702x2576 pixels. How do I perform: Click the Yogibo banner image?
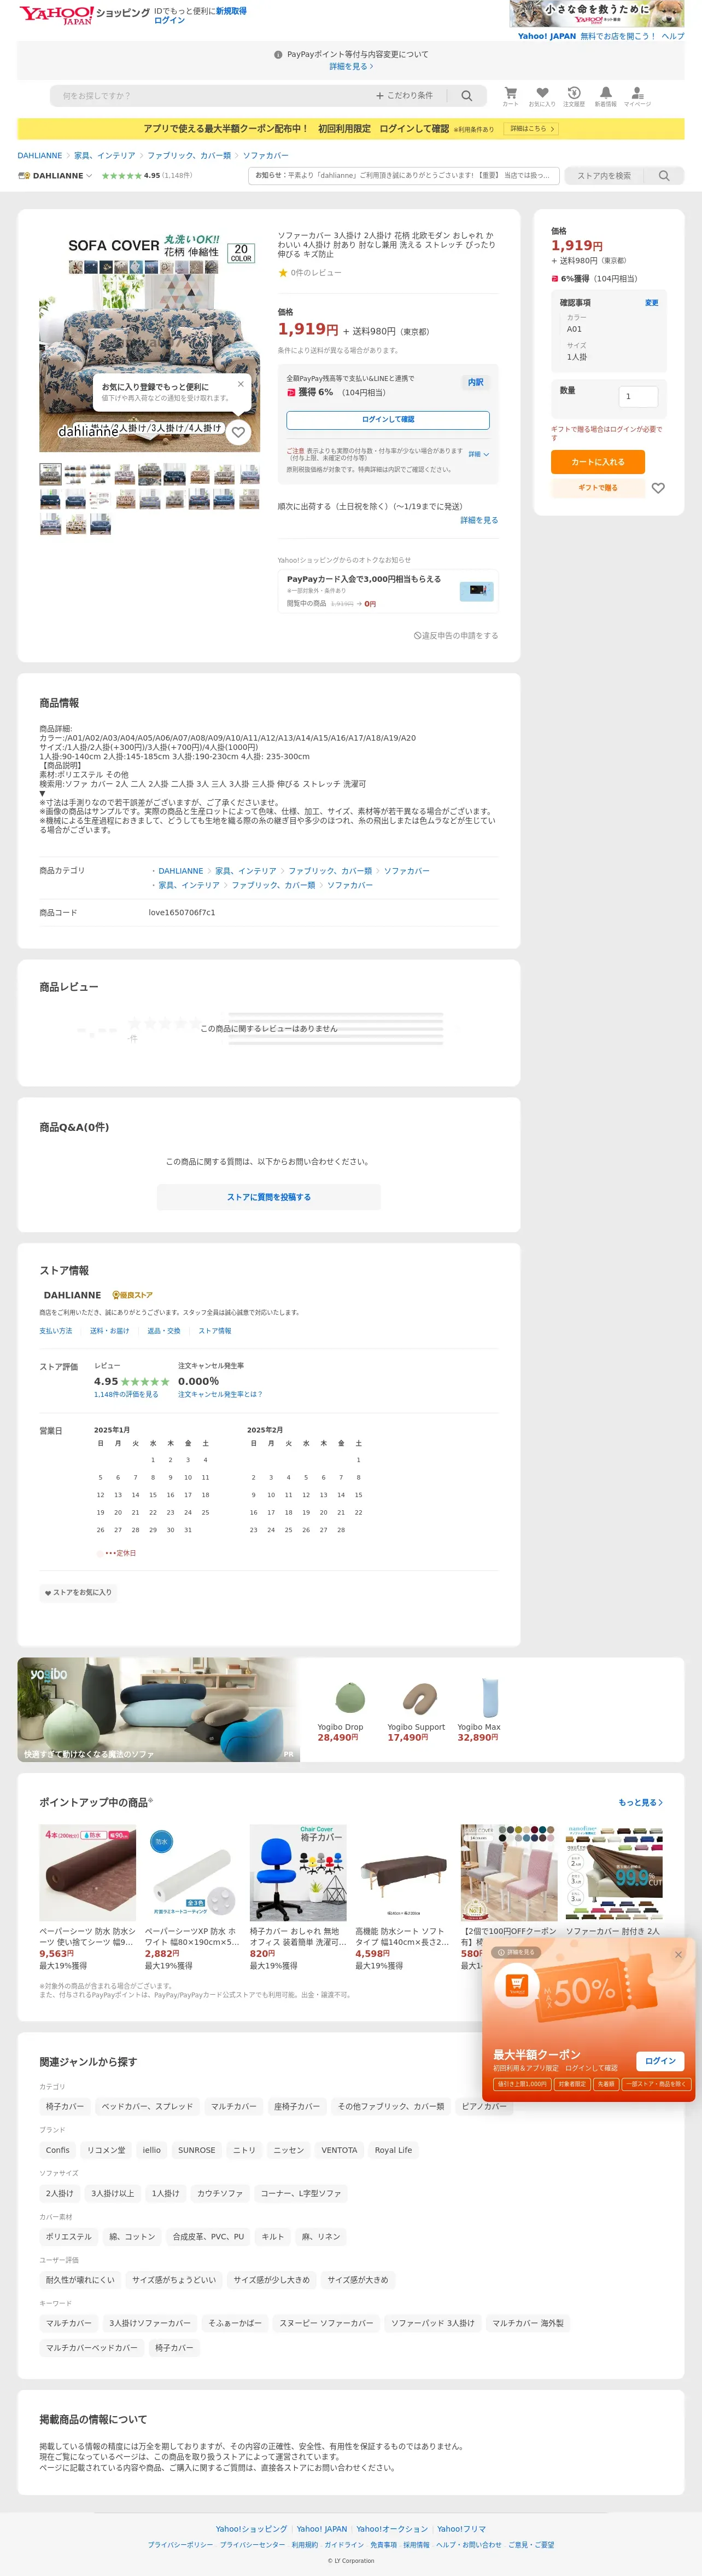(x=159, y=1710)
